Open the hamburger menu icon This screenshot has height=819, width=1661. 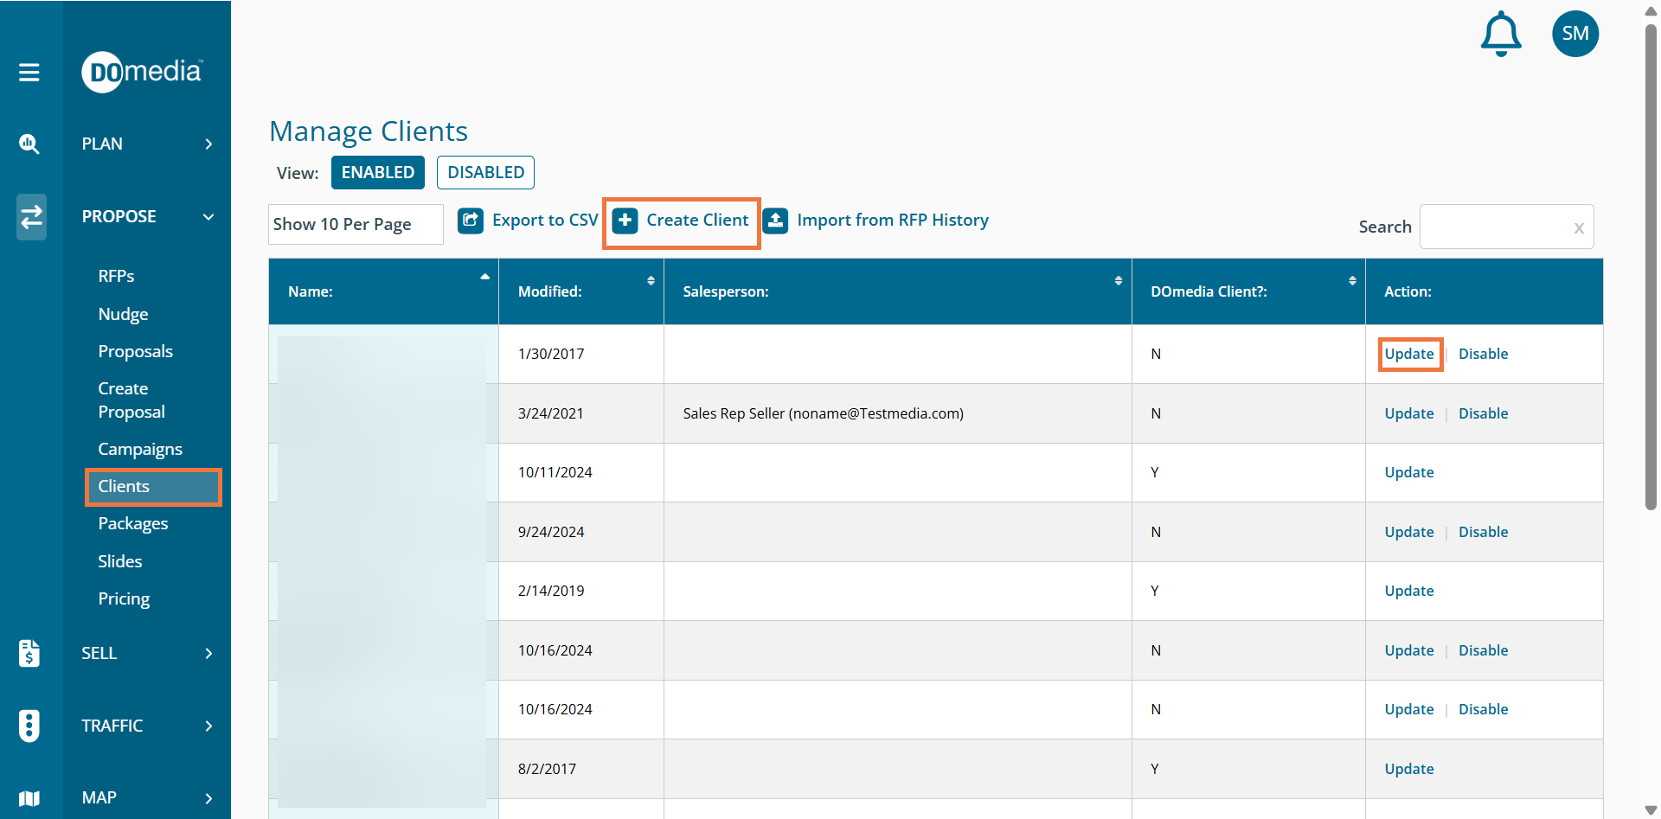(29, 72)
